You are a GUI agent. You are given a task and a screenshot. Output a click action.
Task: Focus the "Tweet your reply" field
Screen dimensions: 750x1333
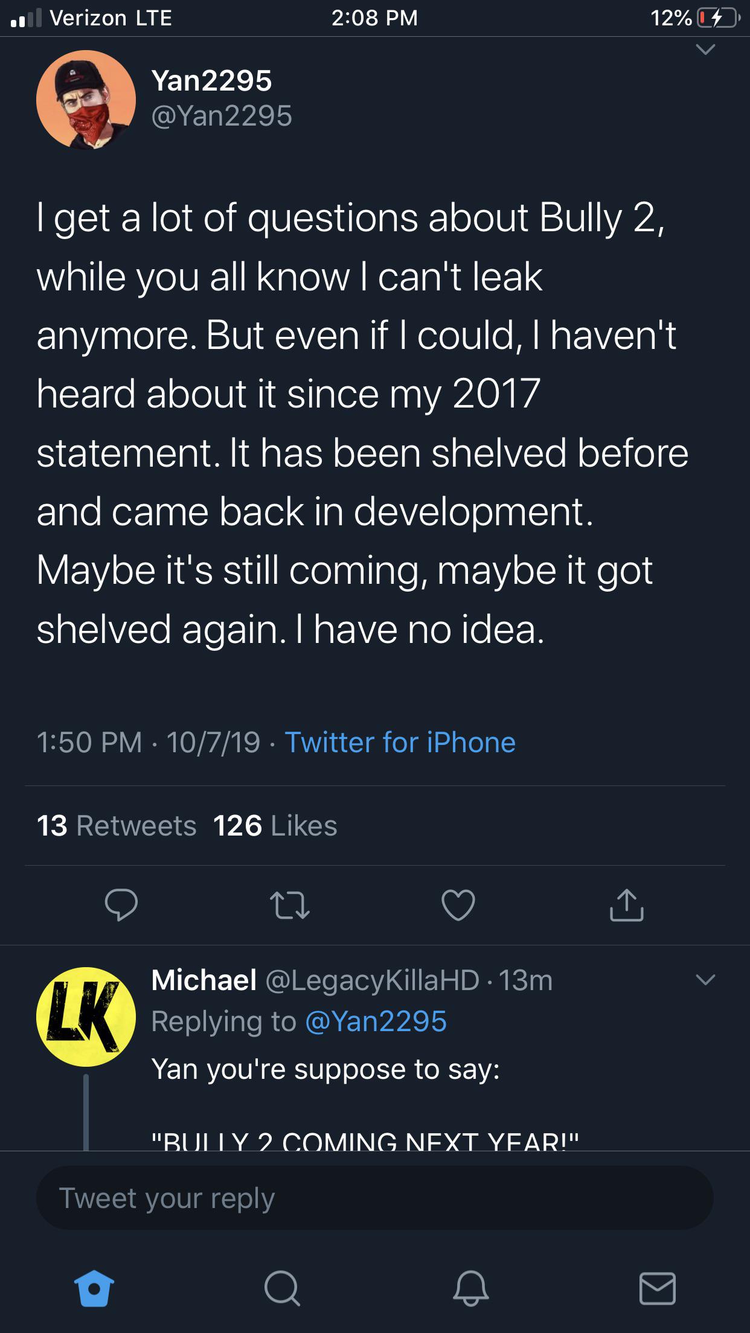point(374,1198)
